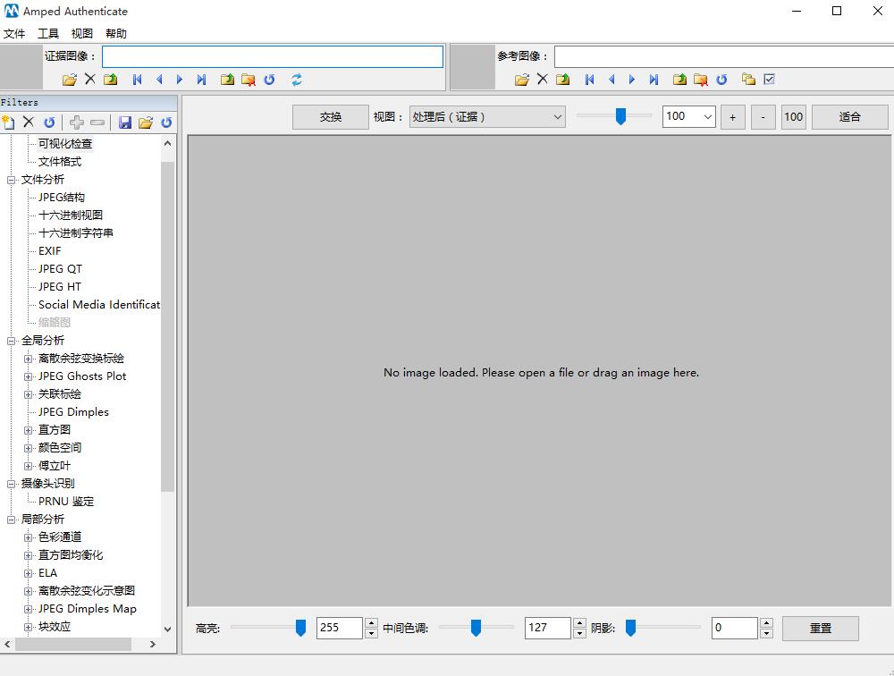Viewport: 894px width, 676px height.
Task: Click the 重置 reset button
Action: click(821, 628)
